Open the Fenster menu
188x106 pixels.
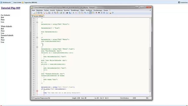coord(106,10)
